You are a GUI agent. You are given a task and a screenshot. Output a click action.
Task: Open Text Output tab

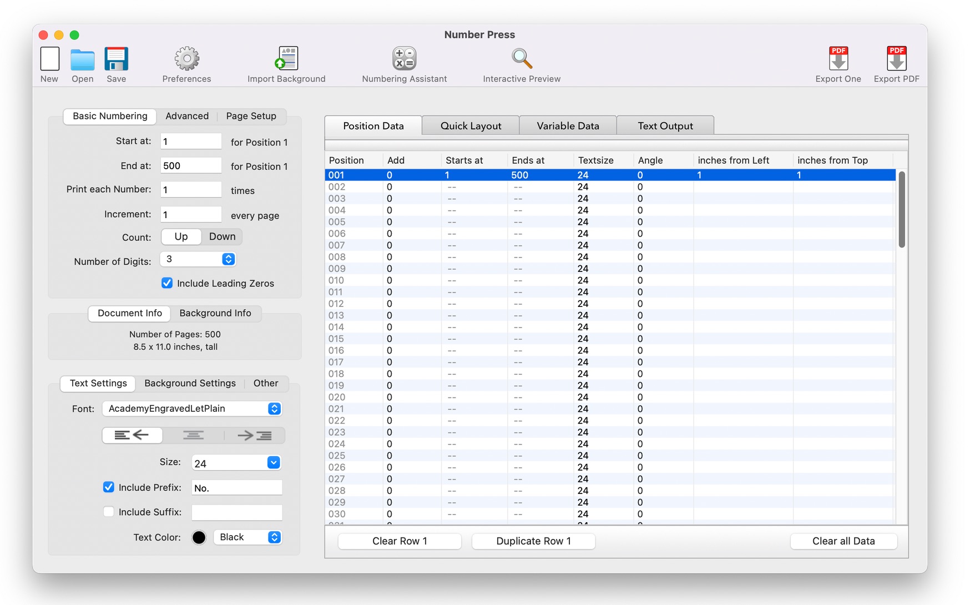pos(665,125)
